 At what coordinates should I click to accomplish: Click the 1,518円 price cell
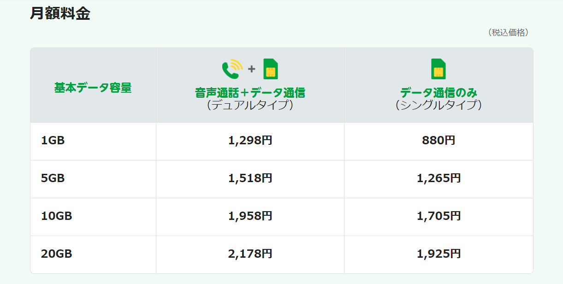[x=250, y=178]
